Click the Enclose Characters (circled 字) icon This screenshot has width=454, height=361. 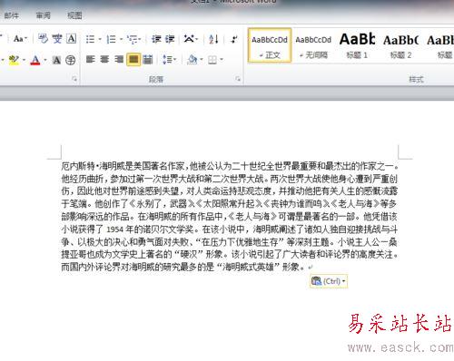pos(71,60)
